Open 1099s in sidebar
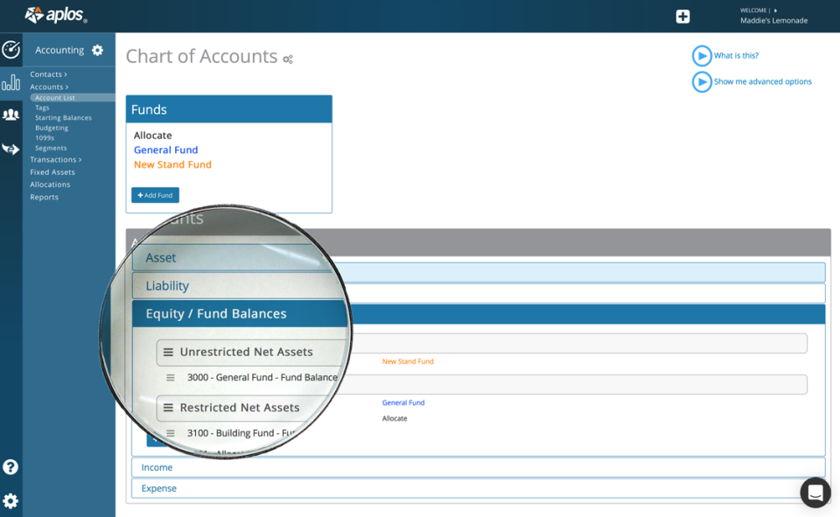The width and height of the screenshot is (840, 517). (45, 137)
